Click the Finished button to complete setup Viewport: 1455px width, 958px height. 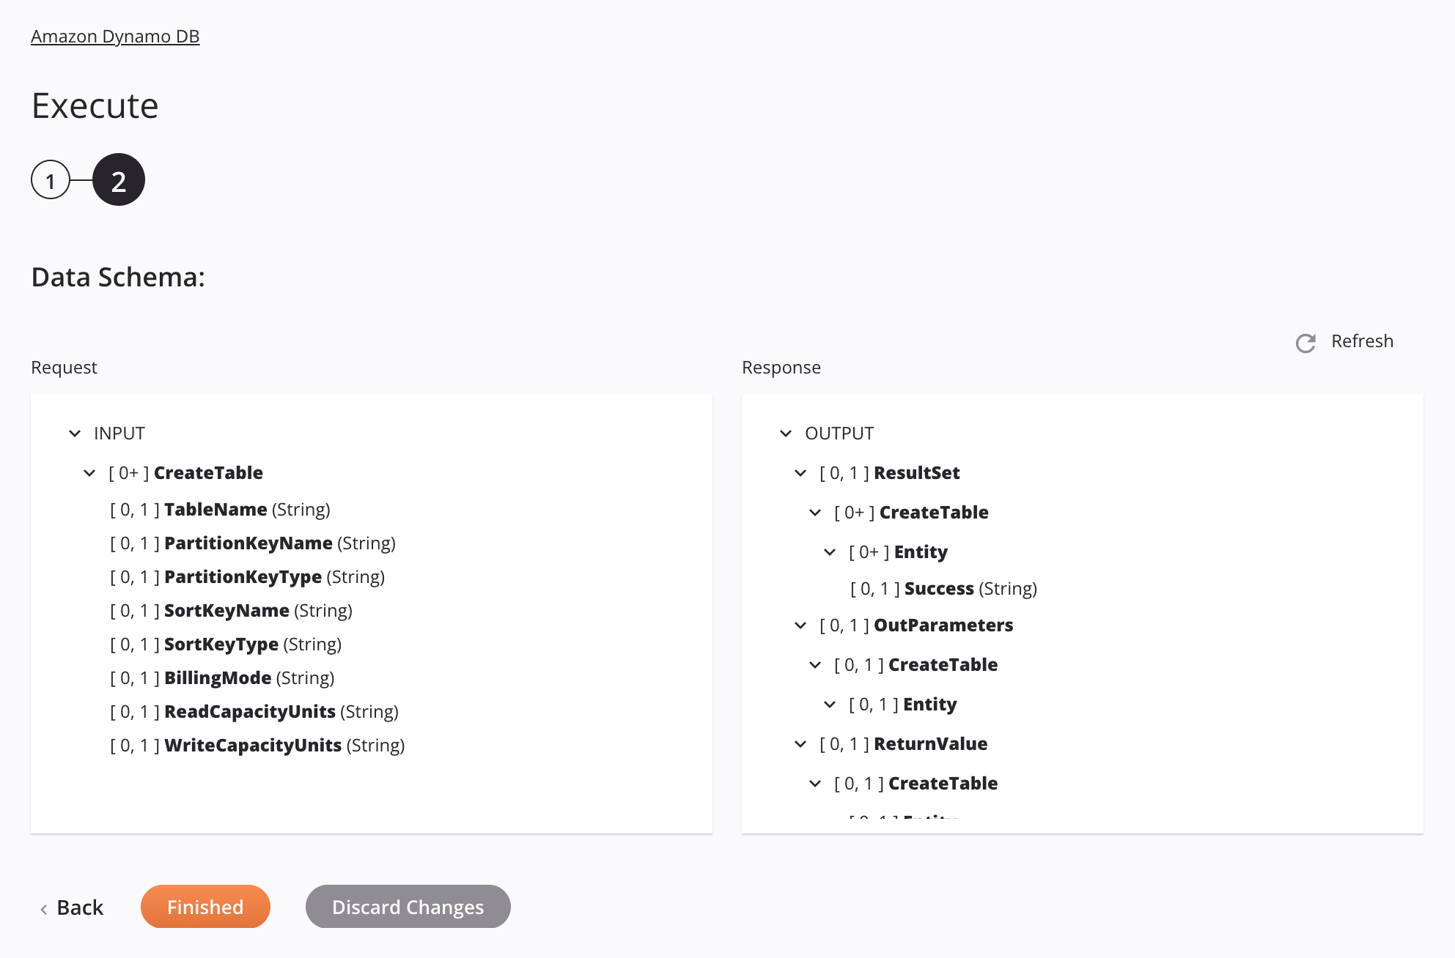(205, 905)
